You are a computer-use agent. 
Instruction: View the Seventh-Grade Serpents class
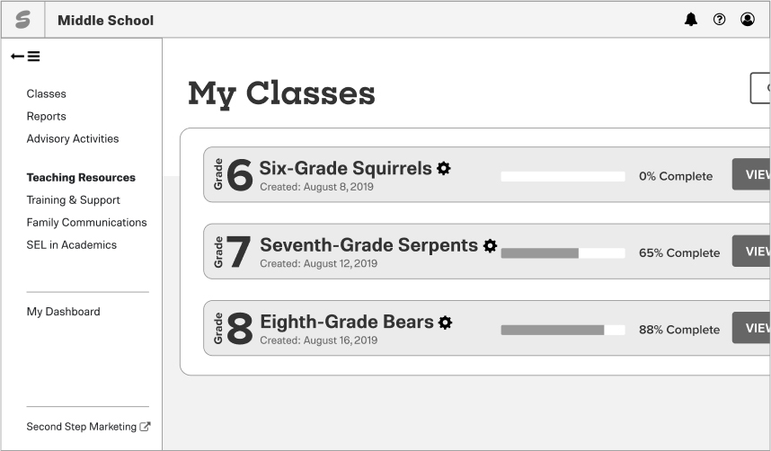coord(752,252)
